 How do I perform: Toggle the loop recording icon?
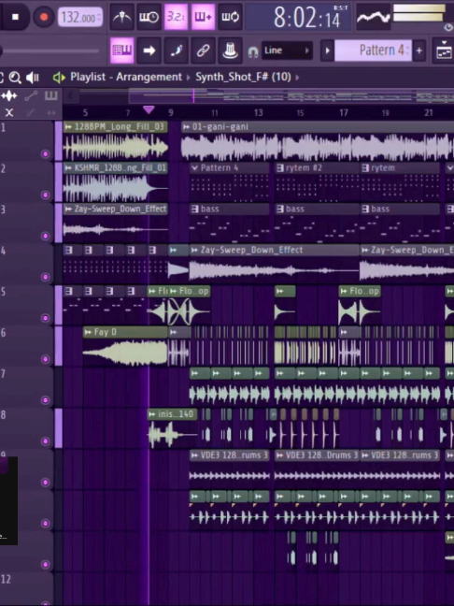coord(230,17)
